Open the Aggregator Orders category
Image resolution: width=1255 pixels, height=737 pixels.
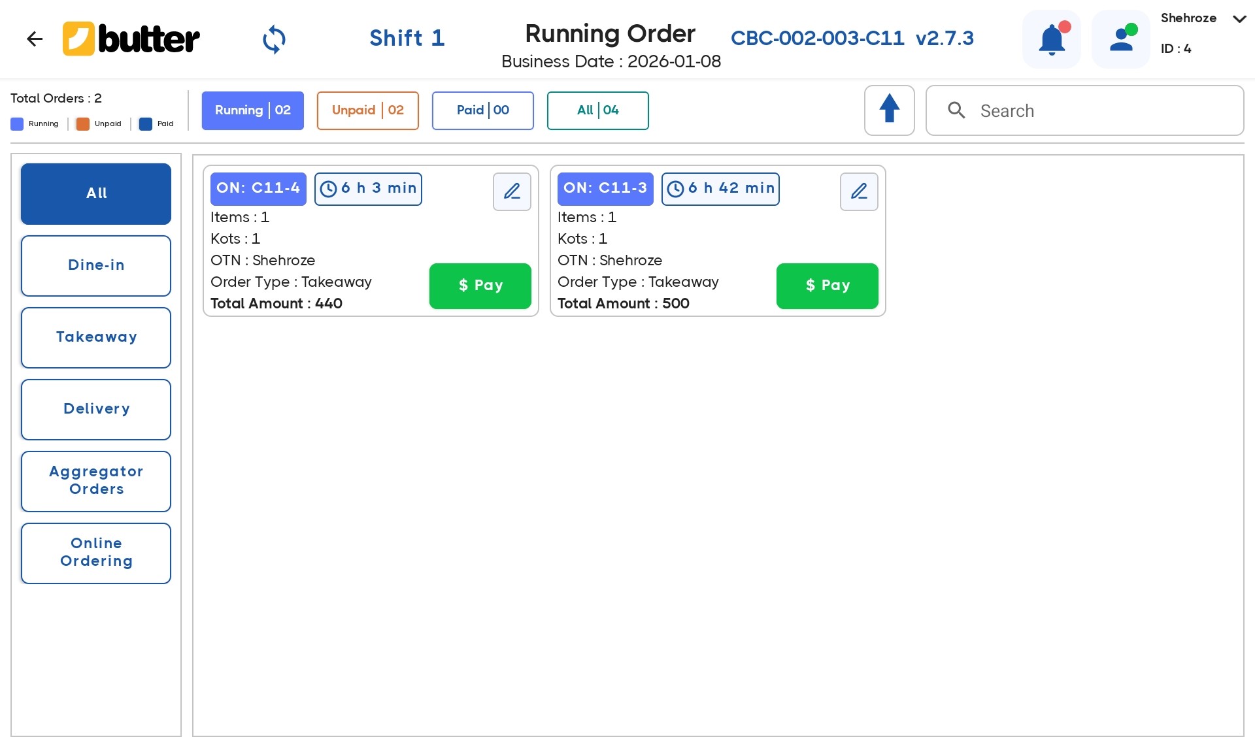point(95,481)
